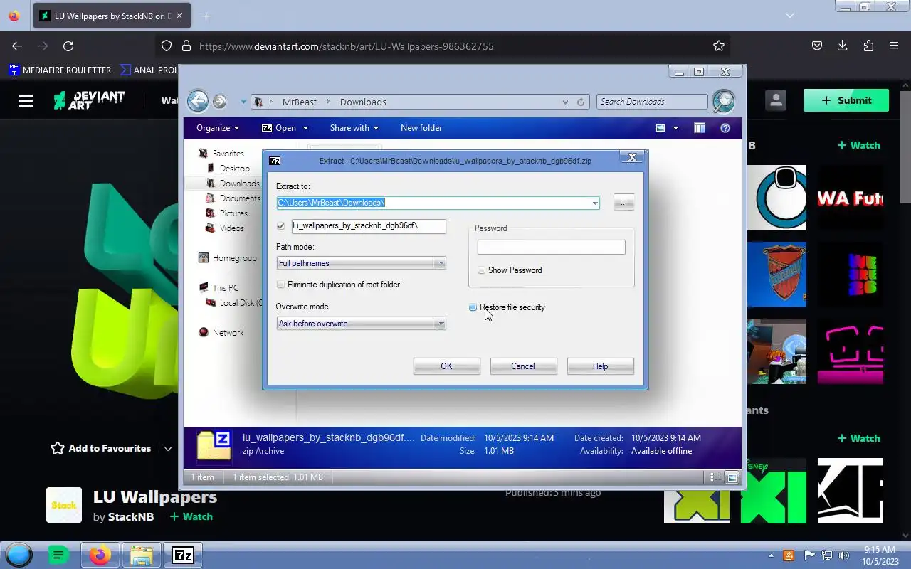Open the WE ARE 26 rainbow thumbnail
This screenshot has height=569, width=911.
click(851, 275)
